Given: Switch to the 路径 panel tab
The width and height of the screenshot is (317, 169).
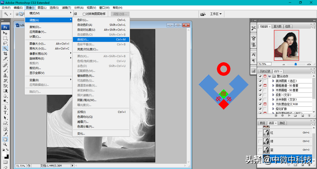Looking at the screenshot, I should pos(282,123).
